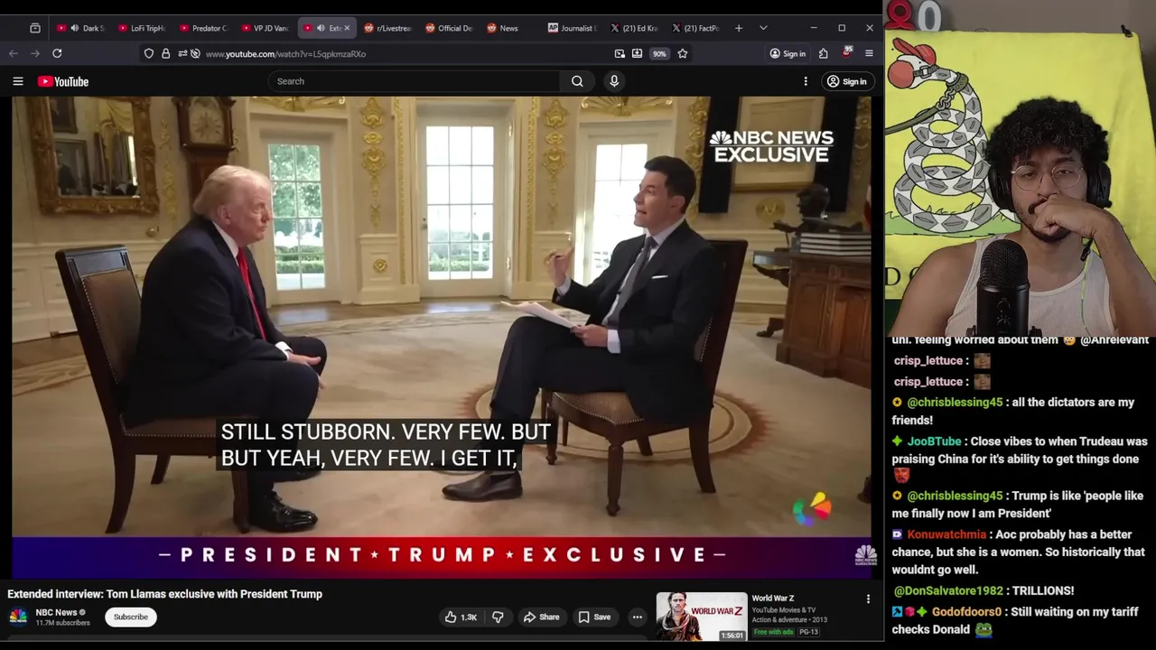Focus the YouTube search field

point(415,81)
